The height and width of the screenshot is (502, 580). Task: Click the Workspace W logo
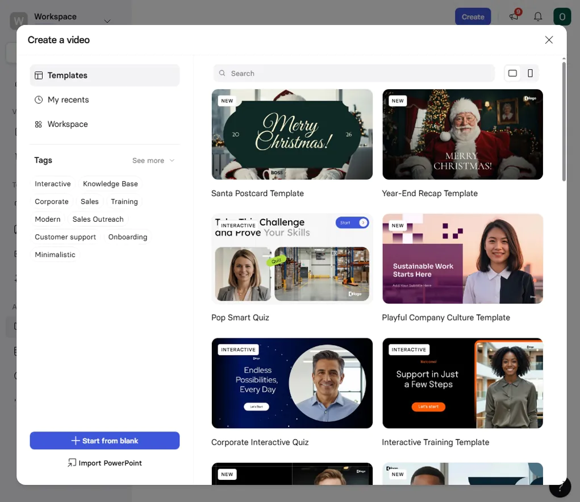click(x=19, y=20)
